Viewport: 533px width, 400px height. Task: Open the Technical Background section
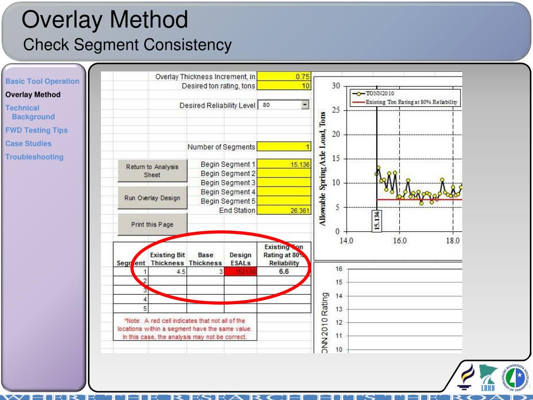point(30,113)
